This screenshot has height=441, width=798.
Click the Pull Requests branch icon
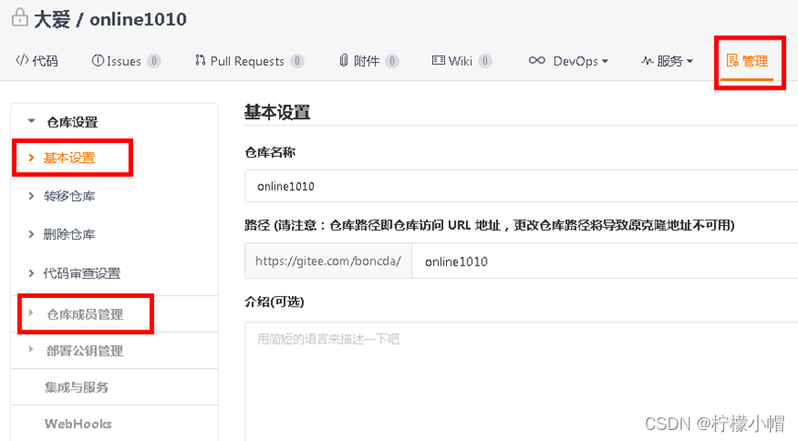(200, 61)
